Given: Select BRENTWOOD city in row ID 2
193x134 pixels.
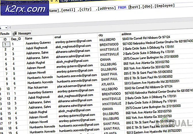Looking at the screenshot, I should click(109, 45).
